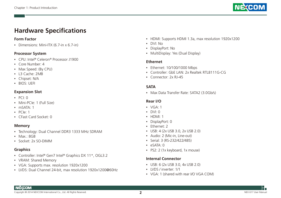Click the Chapter 1: Product Introduction header text
Image resolution: width=281 pixels, height=198 pixels.
36,8
